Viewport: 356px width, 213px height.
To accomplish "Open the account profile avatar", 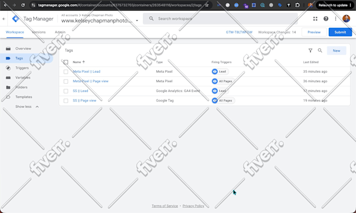I will [346, 19].
